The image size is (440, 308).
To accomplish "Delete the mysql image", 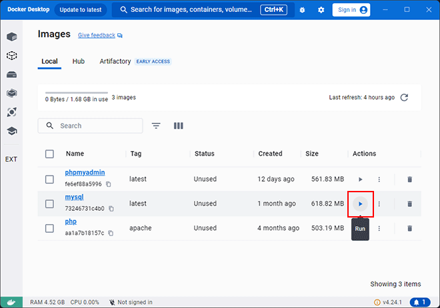I will 410,204.
